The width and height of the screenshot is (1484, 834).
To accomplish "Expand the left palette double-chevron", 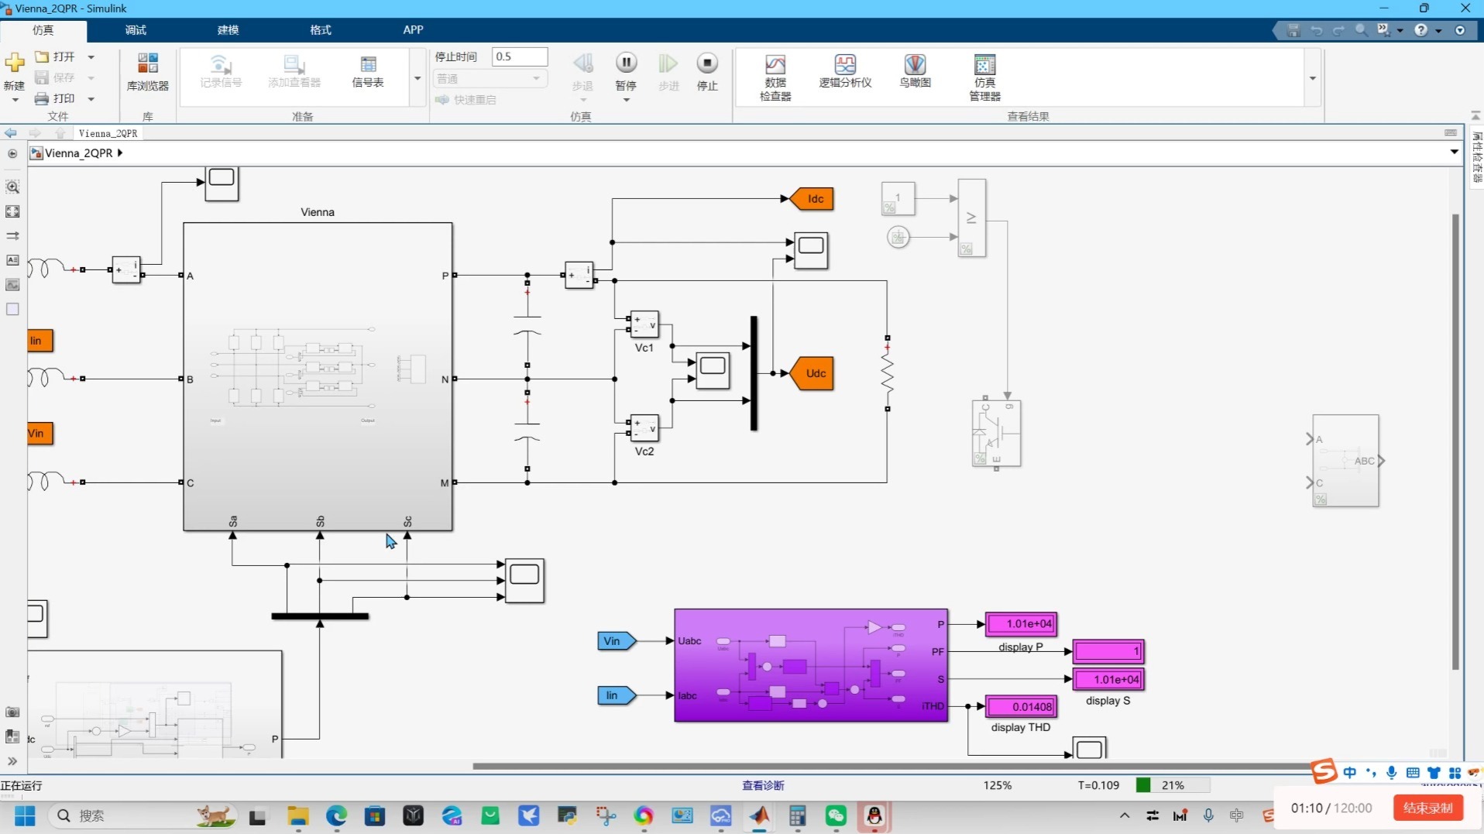I will click(x=12, y=761).
